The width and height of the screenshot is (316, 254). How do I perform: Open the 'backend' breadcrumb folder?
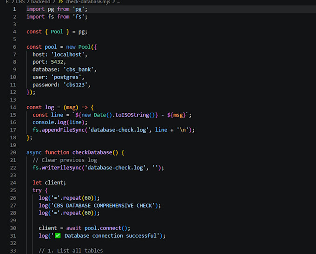pyautogui.click(x=40, y=2)
